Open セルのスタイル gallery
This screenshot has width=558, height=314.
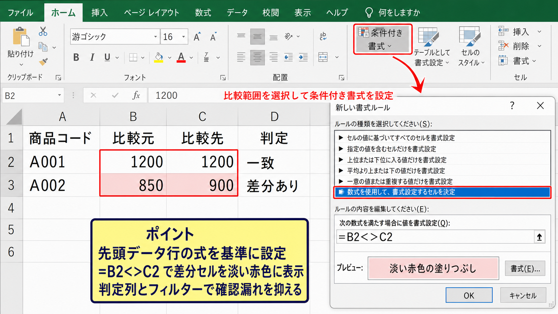coord(471,47)
